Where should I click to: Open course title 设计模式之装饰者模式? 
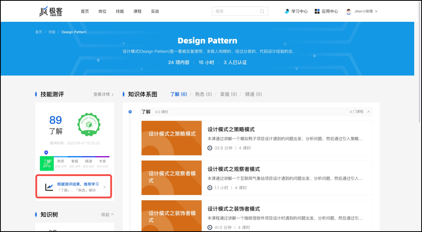(x=234, y=209)
